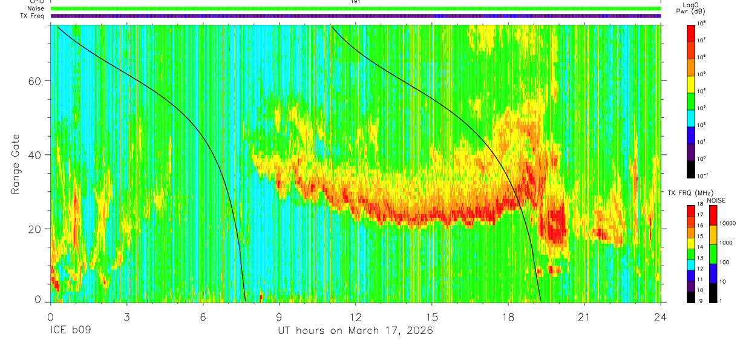Click the 'Pwr (dB)' colorbar title
The image size is (743, 343).
pos(690,11)
